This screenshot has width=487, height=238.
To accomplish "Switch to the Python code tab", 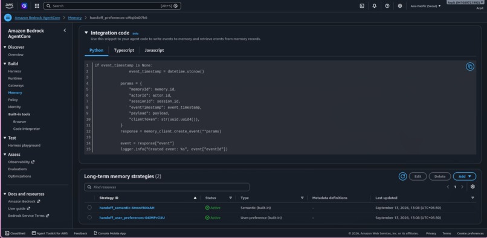I will (x=96, y=50).
